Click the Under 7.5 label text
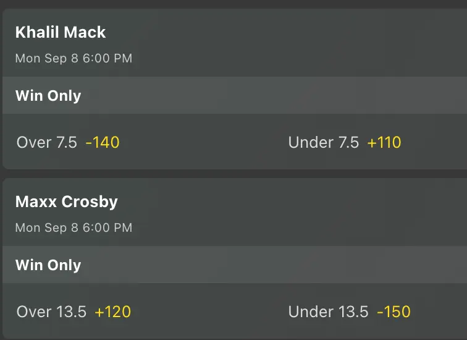467x340 pixels. [x=323, y=143]
